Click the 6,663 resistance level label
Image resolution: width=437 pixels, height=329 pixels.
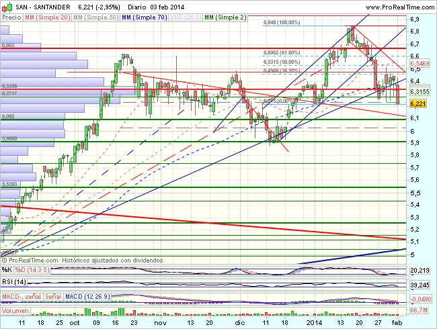pyautogui.click(x=8, y=45)
